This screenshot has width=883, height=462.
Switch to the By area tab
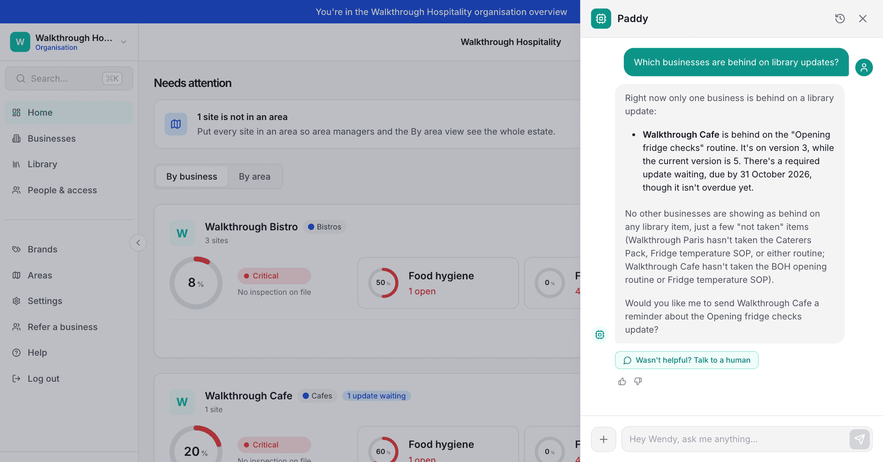[x=255, y=177]
